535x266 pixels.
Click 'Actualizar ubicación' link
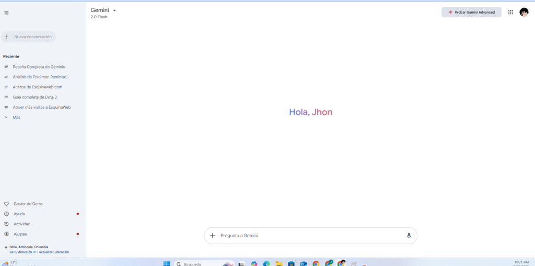click(54, 252)
